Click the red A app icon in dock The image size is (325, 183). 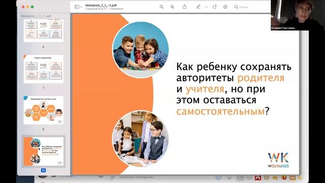[x=257, y=177]
